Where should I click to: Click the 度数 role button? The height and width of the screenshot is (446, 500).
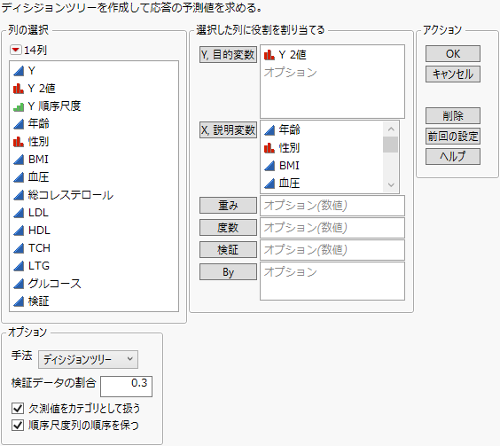pyautogui.click(x=228, y=228)
